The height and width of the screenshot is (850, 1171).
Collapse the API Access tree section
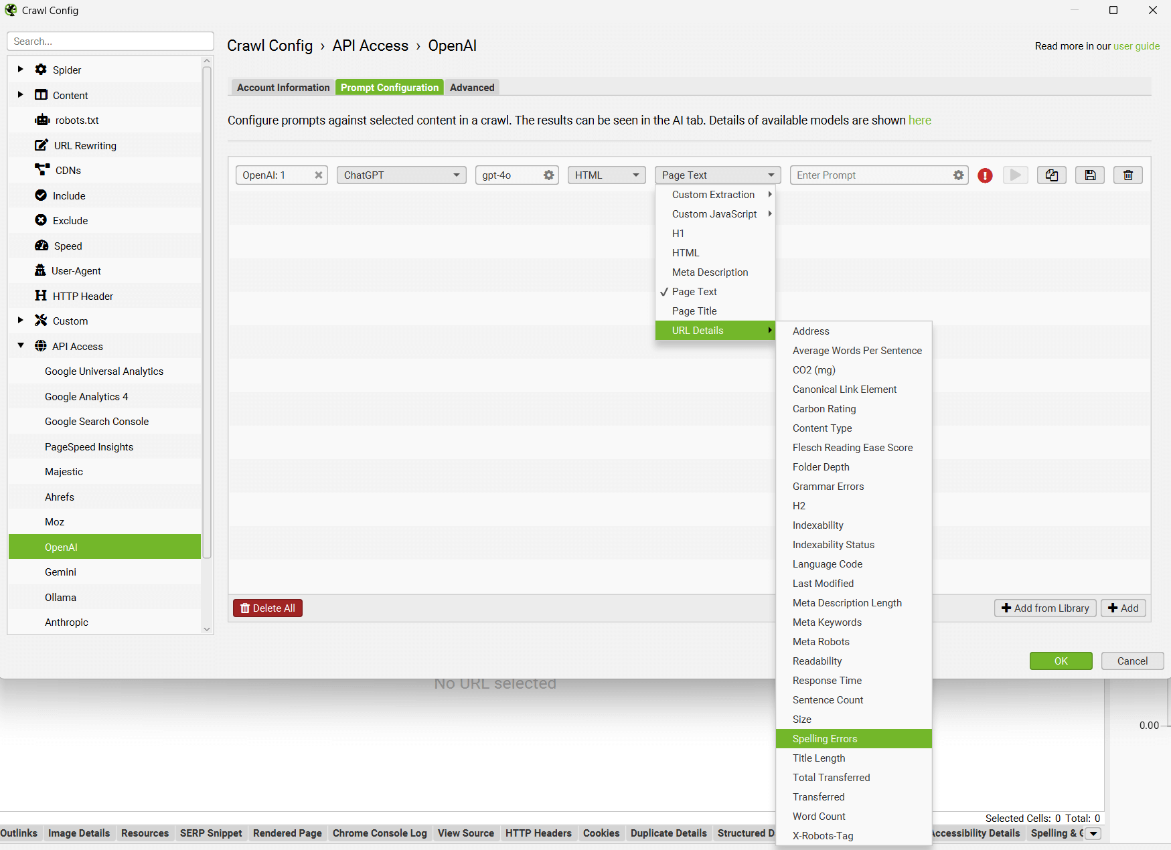pos(20,346)
